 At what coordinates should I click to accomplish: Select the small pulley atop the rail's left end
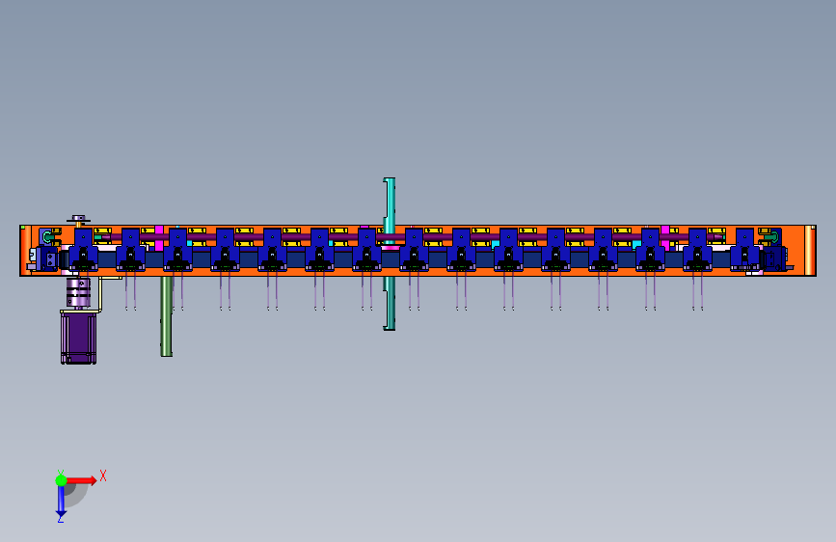[78, 219]
